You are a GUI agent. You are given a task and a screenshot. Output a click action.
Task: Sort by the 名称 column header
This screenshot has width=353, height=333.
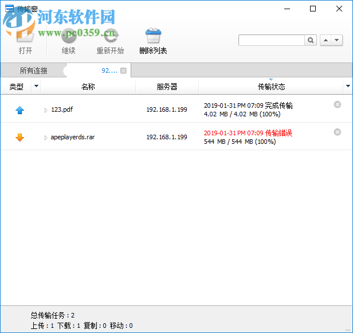tap(88, 87)
